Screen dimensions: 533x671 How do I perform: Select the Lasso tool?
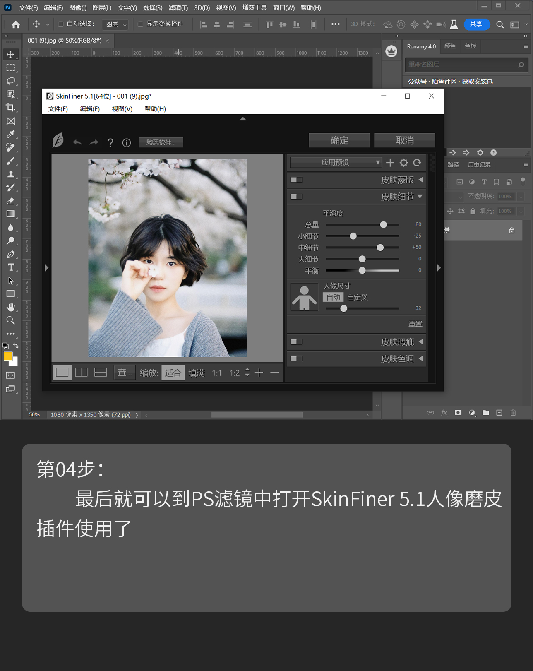(x=10, y=81)
